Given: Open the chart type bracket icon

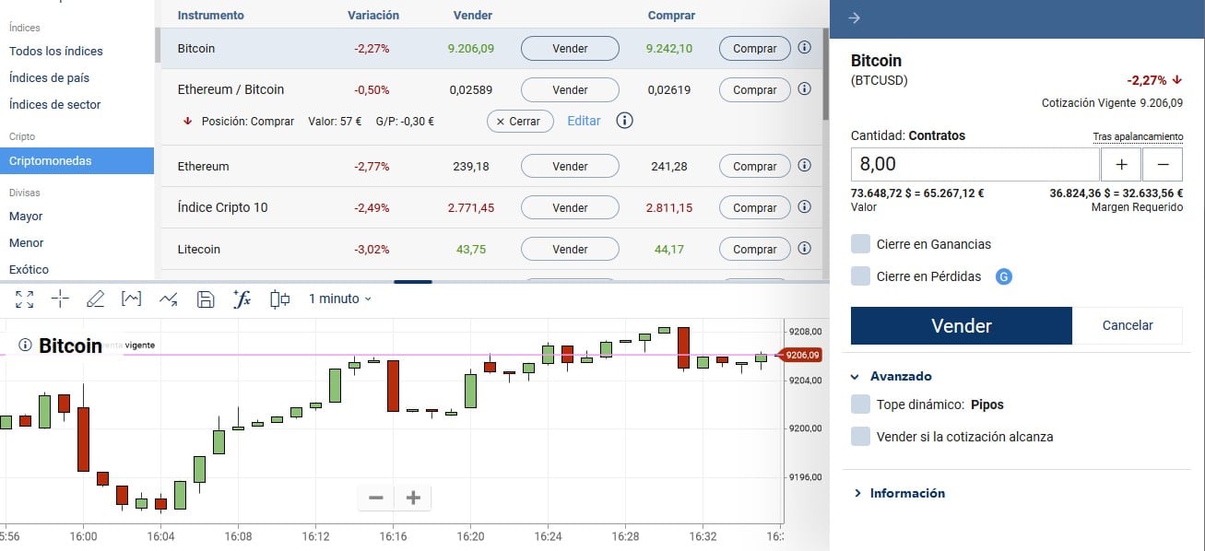Looking at the screenshot, I should pyautogui.click(x=132, y=299).
